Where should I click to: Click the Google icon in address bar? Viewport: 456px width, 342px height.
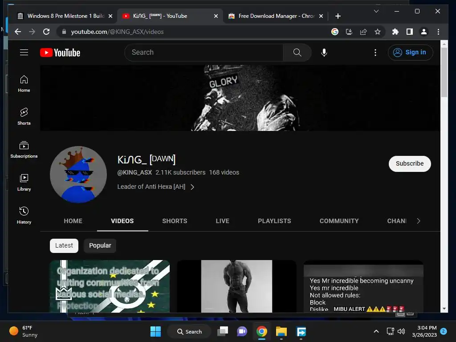point(335,32)
